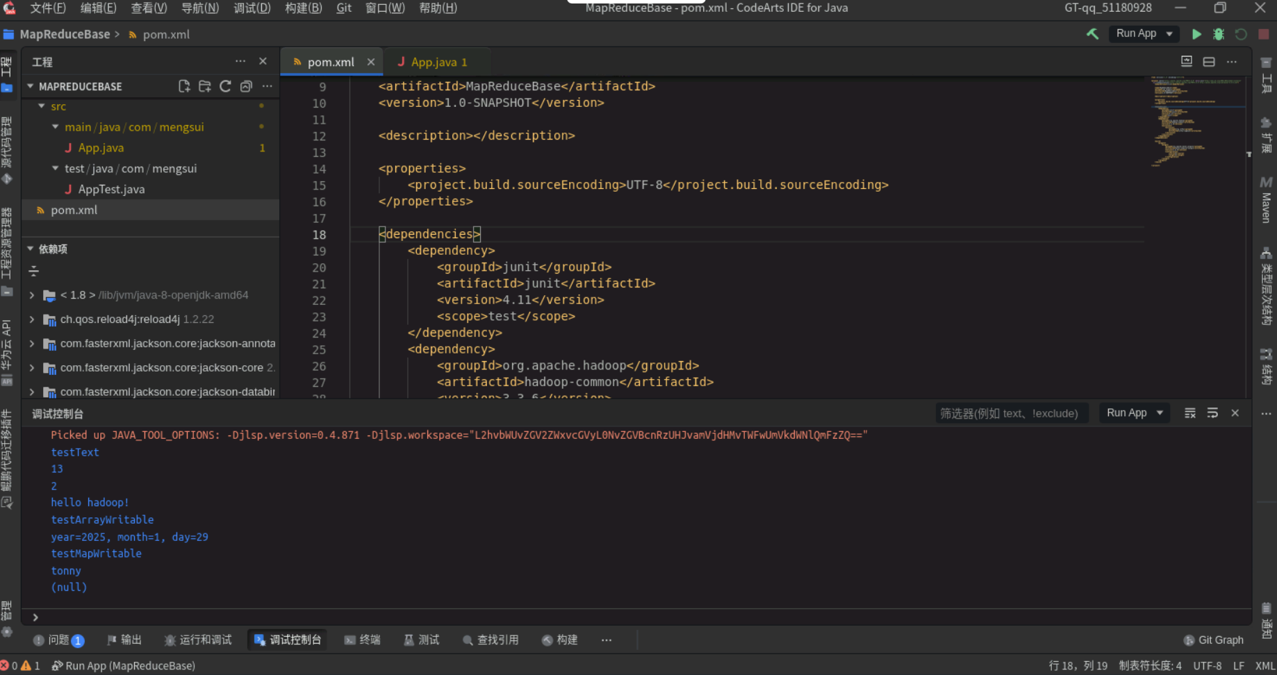Open editor more actions menu

coord(1232,61)
